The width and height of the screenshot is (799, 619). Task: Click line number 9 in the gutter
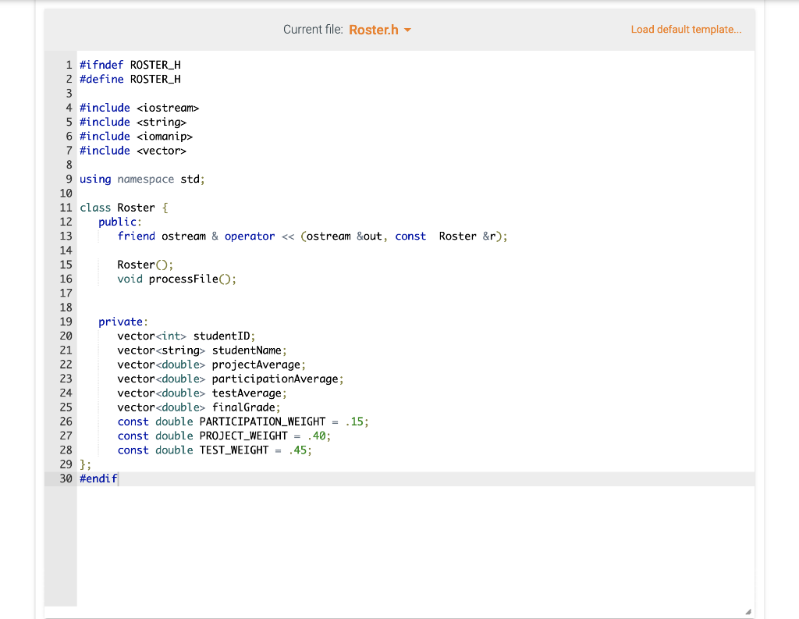[x=69, y=179]
